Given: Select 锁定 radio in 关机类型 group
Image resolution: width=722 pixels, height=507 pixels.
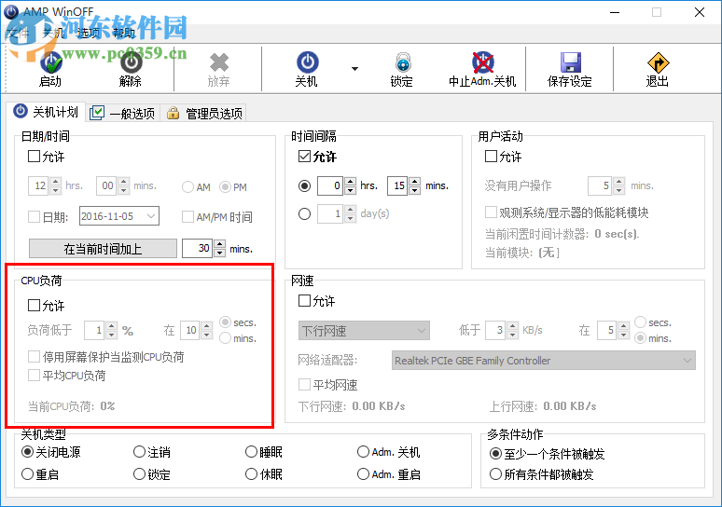Looking at the screenshot, I should click(x=140, y=473).
